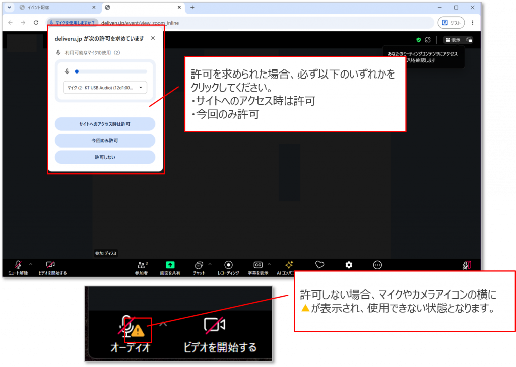The height and width of the screenshot is (367, 516).
Task: Expand audio options caret next to ミュート解除
Action: click(x=31, y=264)
